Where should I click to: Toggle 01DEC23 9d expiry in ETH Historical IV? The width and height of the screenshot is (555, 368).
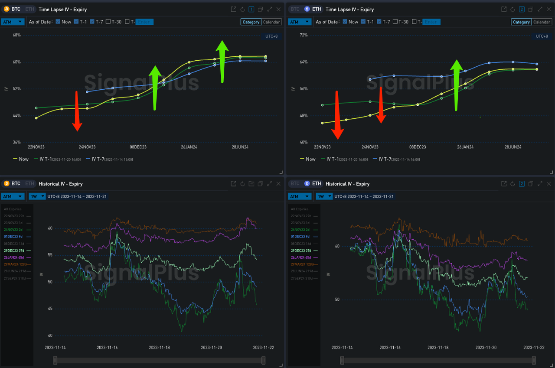304,237
